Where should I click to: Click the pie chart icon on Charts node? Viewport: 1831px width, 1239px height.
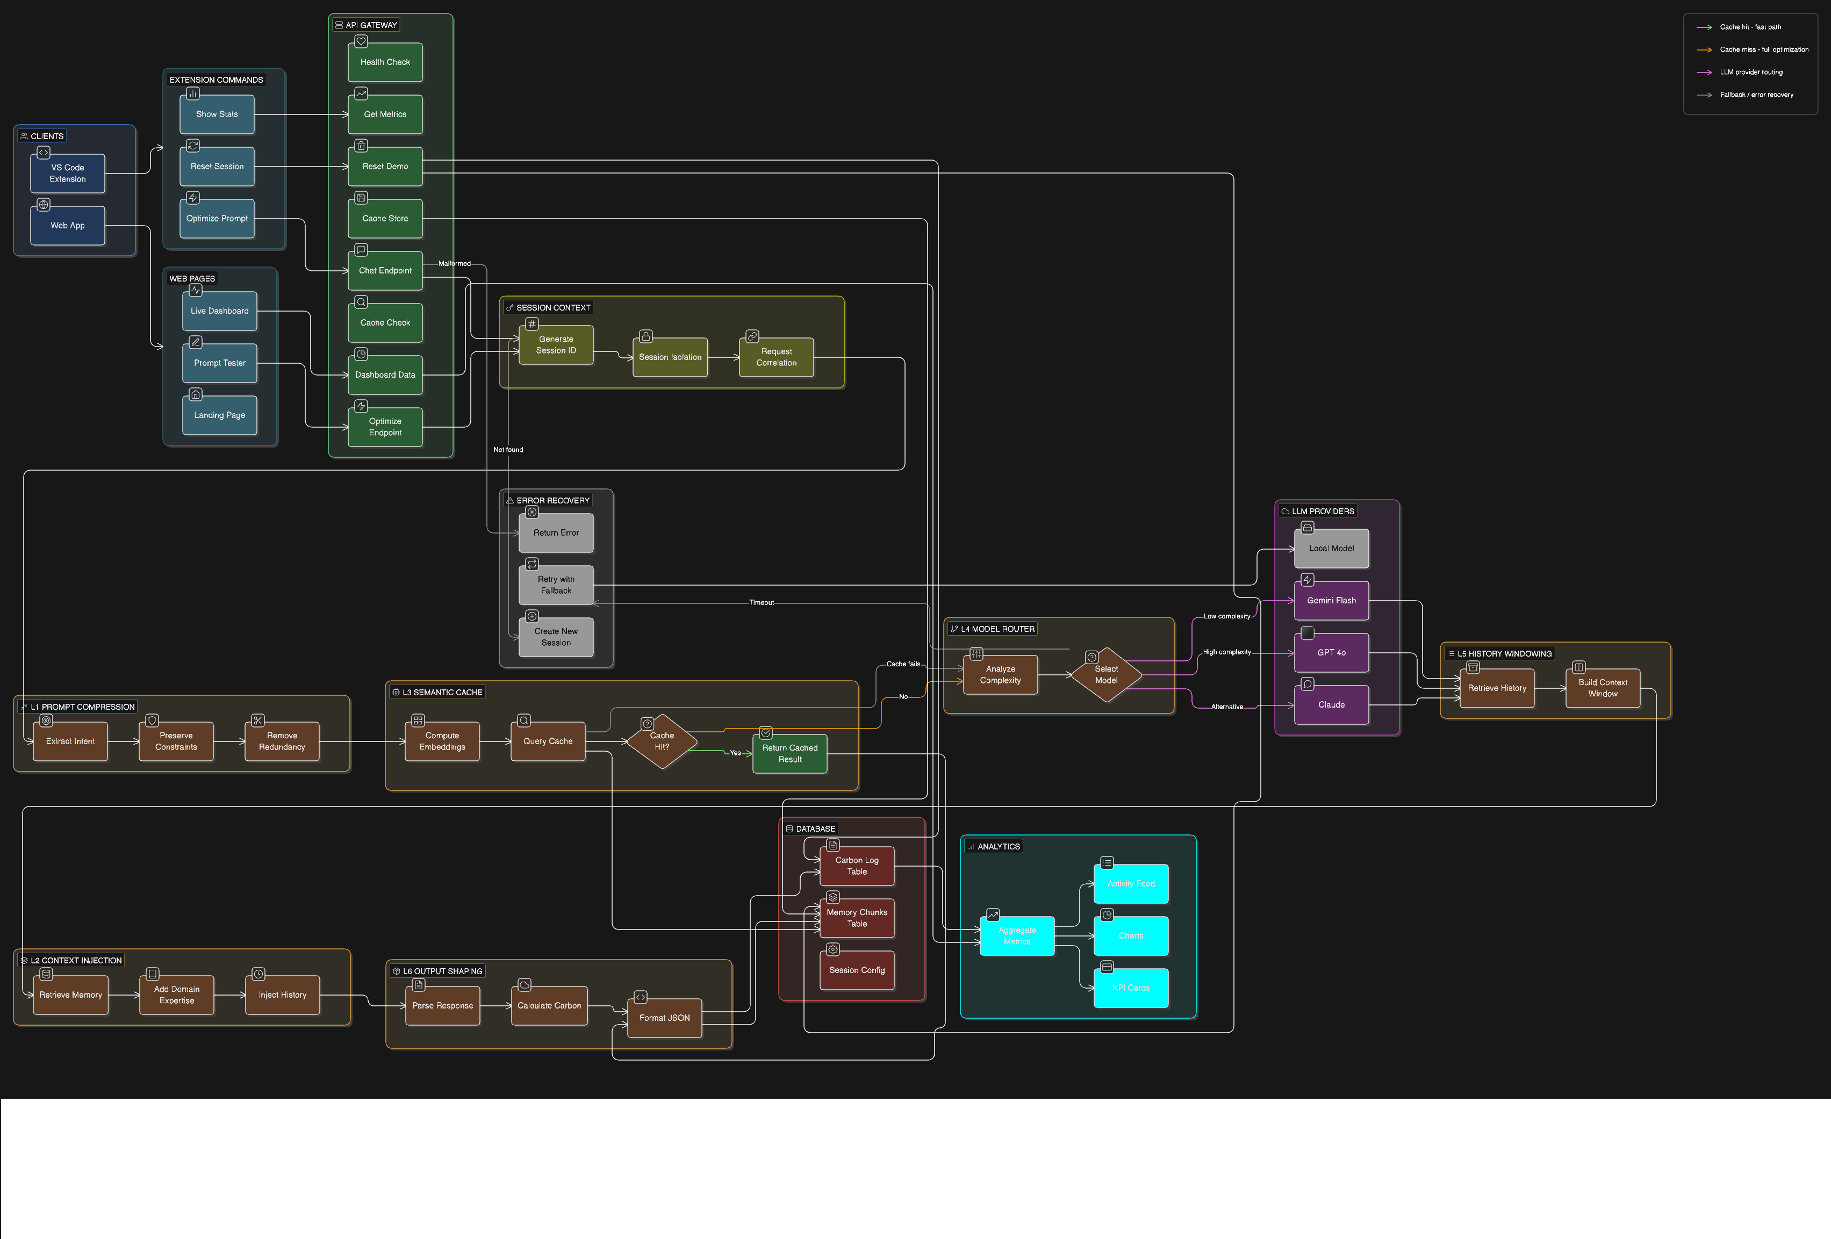[x=1107, y=914]
